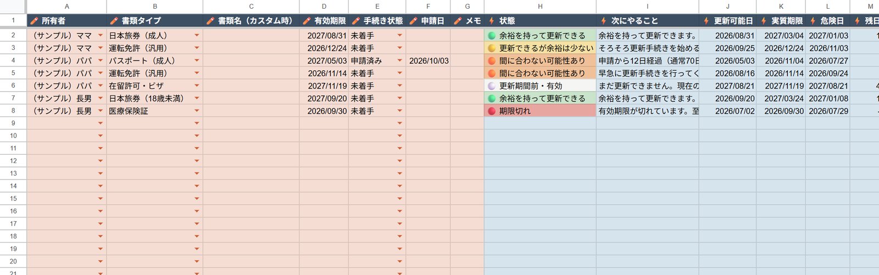Click pencil icon in 手続き状態 header
879x275 pixels.
(x=356, y=21)
